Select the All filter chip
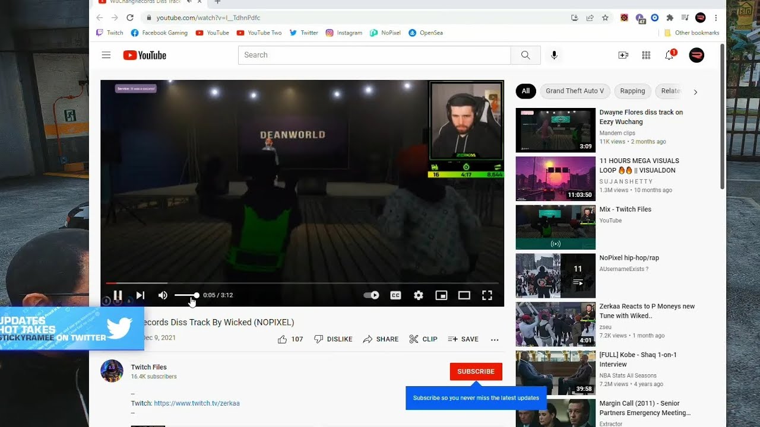Image resolution: width=760 pixels, height=427 pixels. pos(525,91)
